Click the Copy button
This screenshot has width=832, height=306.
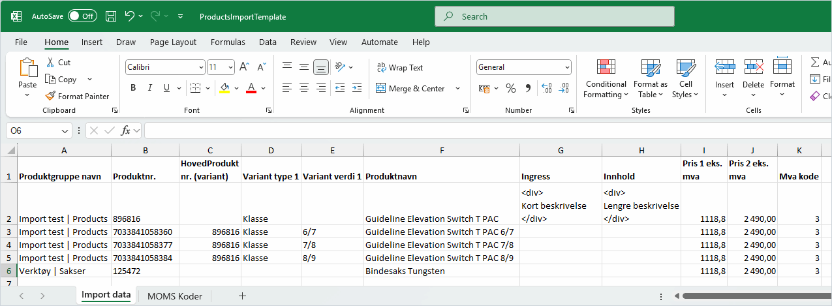pos(61,80)
